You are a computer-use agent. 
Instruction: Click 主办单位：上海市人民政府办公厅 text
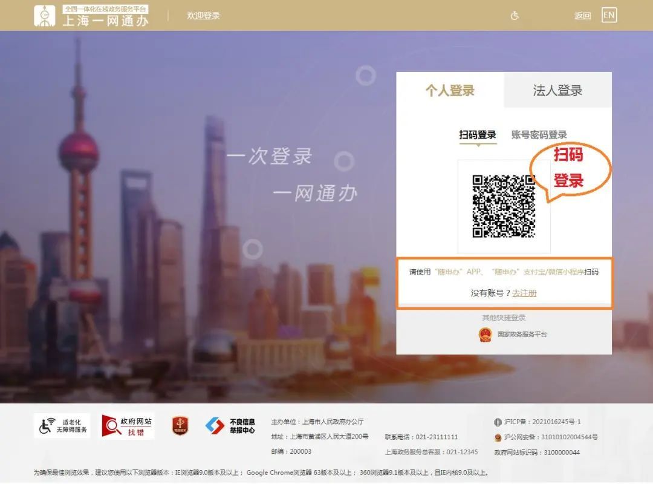317,422
